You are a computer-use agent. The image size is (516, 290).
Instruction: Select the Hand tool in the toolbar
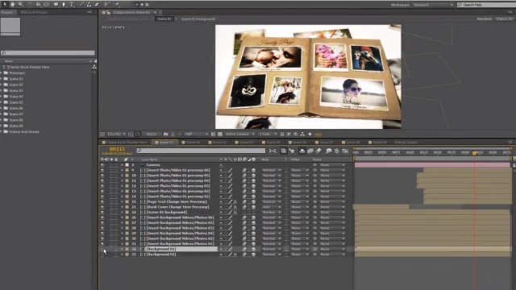[13, 4]
